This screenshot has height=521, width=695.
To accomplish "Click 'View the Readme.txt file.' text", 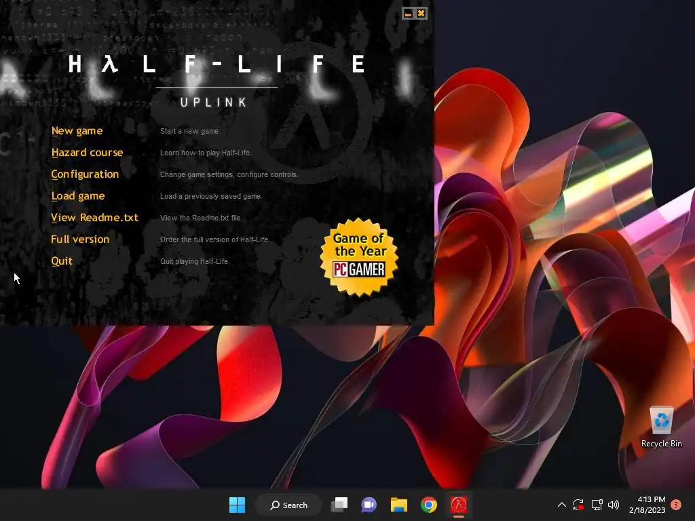I will [201, 218].
